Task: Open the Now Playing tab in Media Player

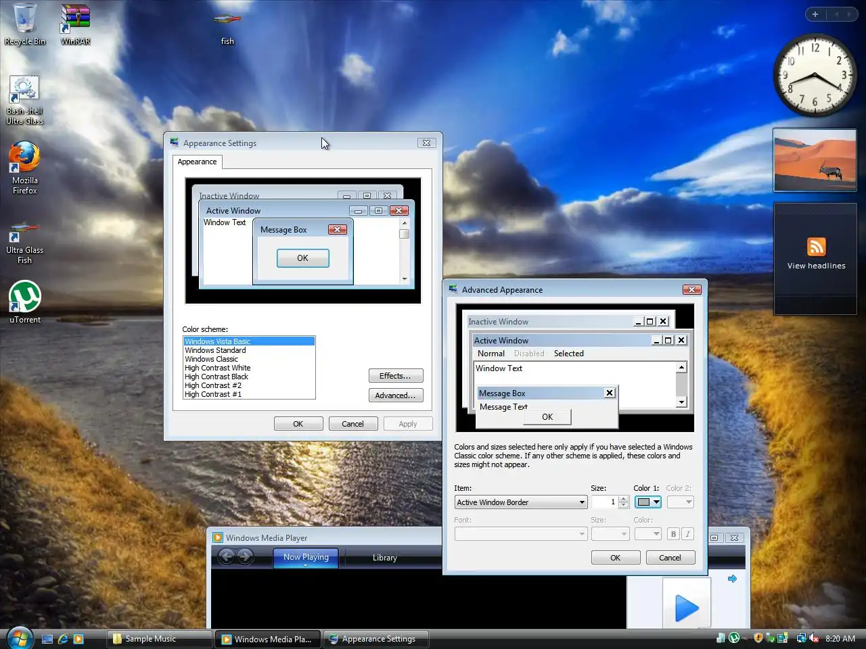Action: (306, 557)
